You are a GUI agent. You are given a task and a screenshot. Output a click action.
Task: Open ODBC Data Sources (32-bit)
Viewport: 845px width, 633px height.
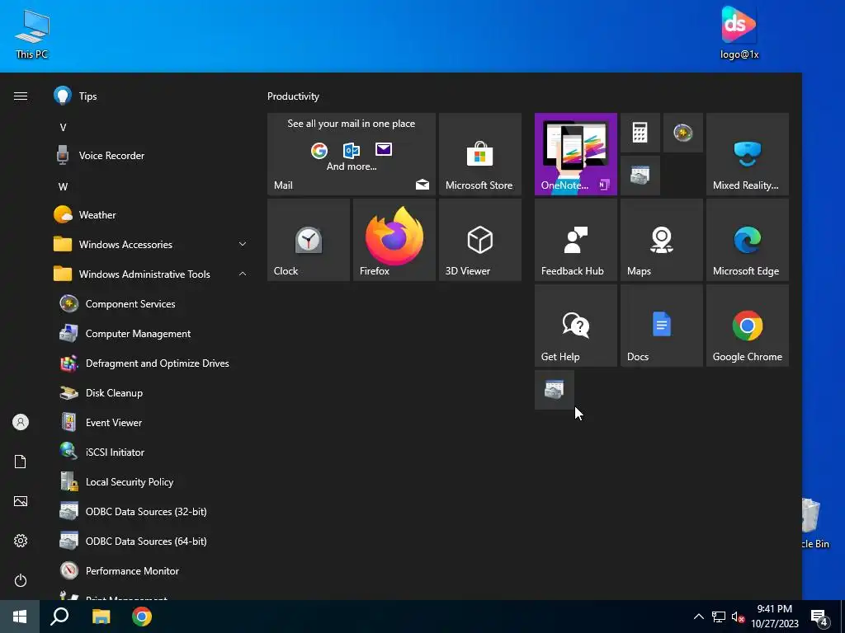150,511
